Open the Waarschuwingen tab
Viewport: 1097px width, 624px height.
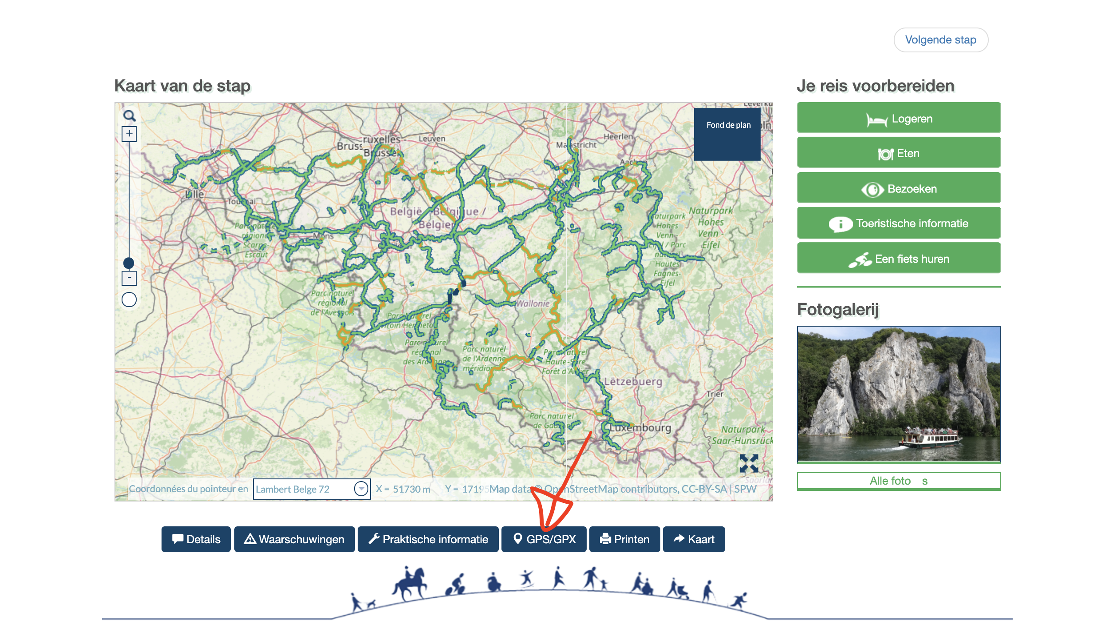point(294,539)
